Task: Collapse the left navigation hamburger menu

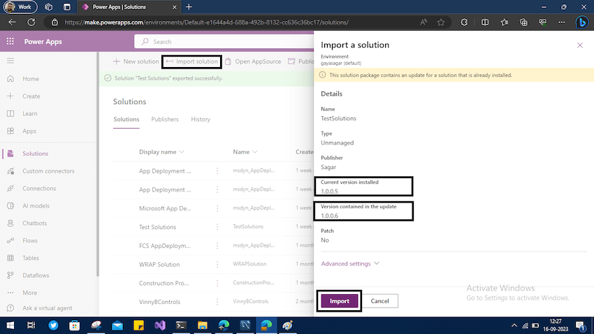Action: click(10, 61)
